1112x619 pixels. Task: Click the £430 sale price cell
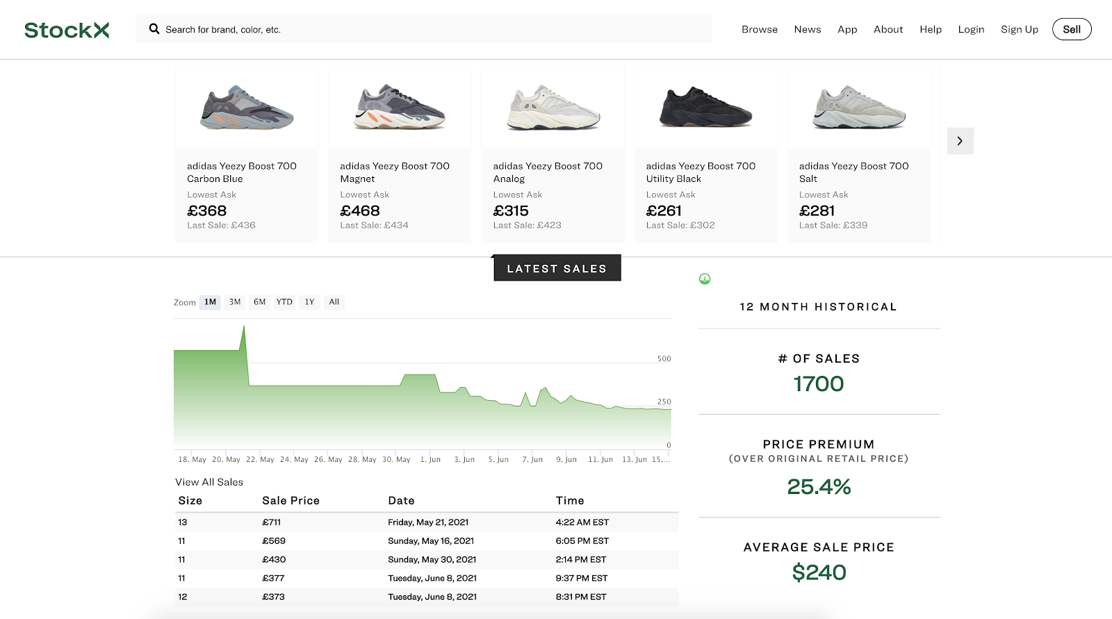pos(274,560)
